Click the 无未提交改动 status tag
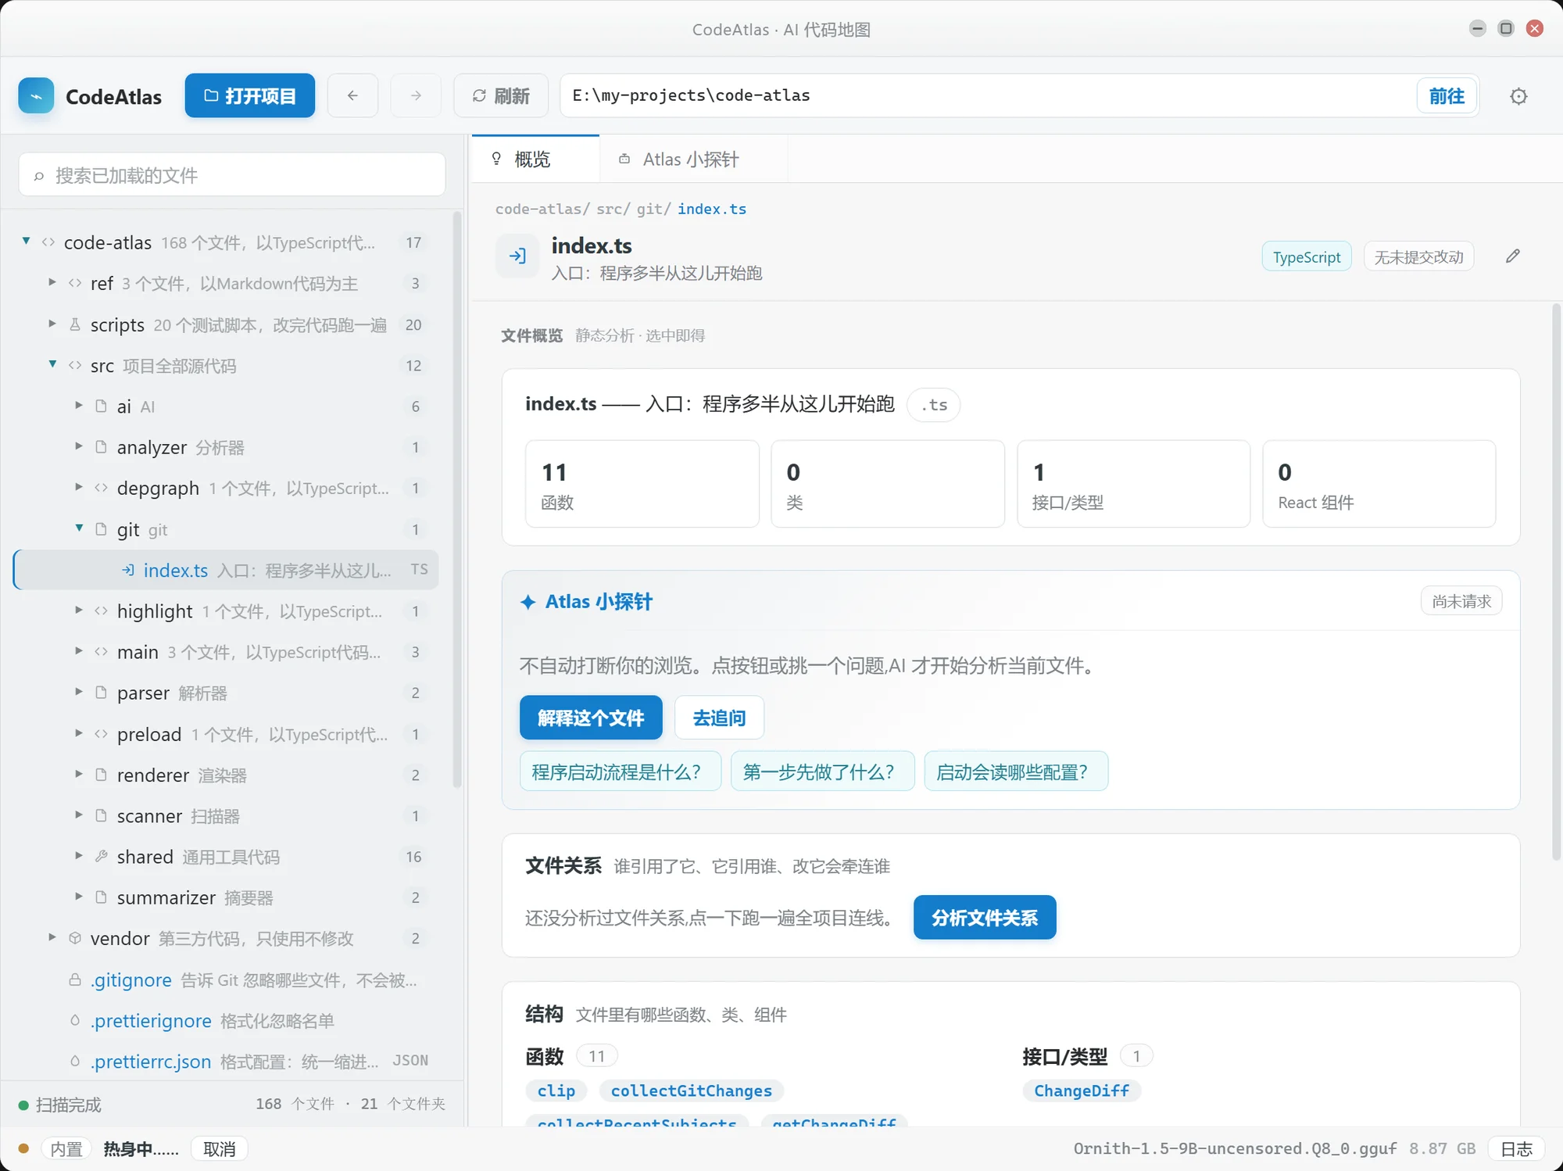The height and width of the screenshot is (1171, 1563). (1418, 257)
